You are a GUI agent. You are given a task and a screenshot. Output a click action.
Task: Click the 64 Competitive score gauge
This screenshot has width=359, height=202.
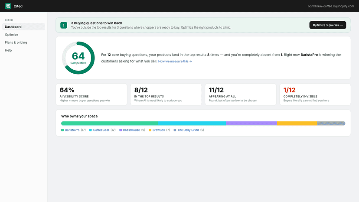[78, 58]
